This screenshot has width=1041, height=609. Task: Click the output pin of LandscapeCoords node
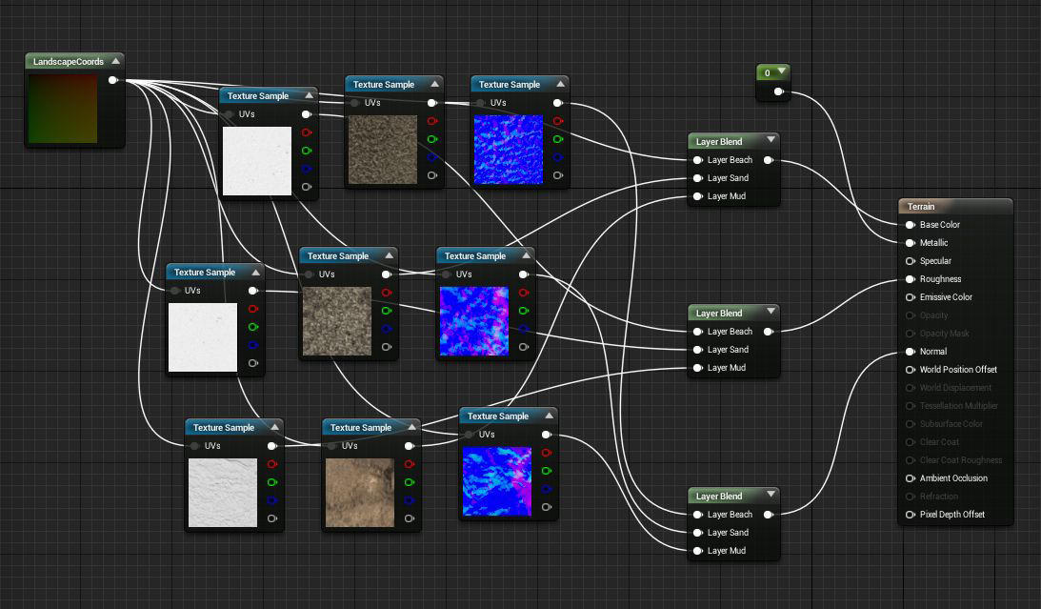113,80
